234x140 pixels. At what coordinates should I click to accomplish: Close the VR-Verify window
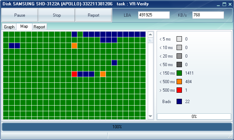[x=230, y=4]
